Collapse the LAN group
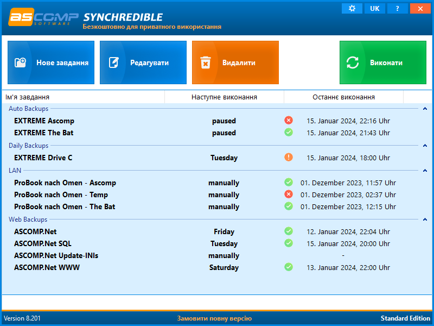 coord(425,171)
